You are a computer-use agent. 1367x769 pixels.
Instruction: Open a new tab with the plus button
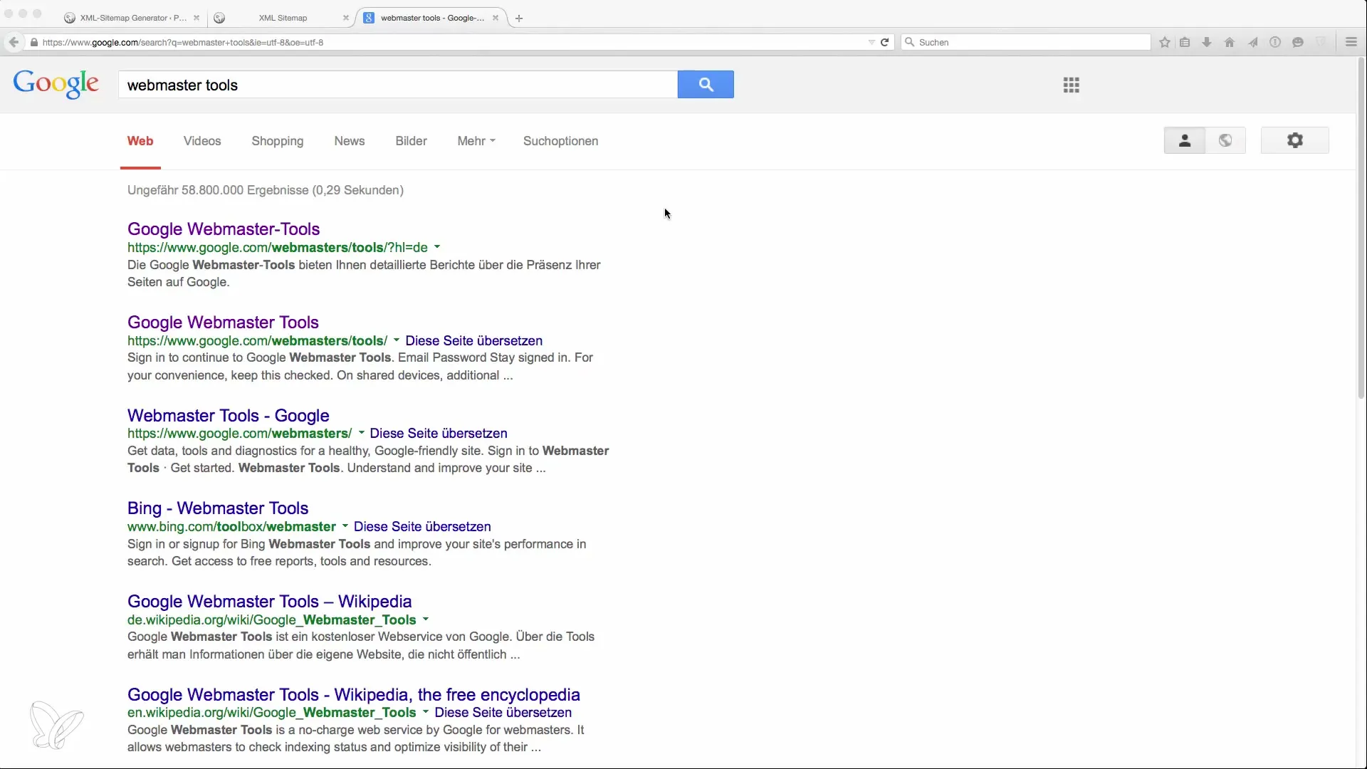pos(519,19)
